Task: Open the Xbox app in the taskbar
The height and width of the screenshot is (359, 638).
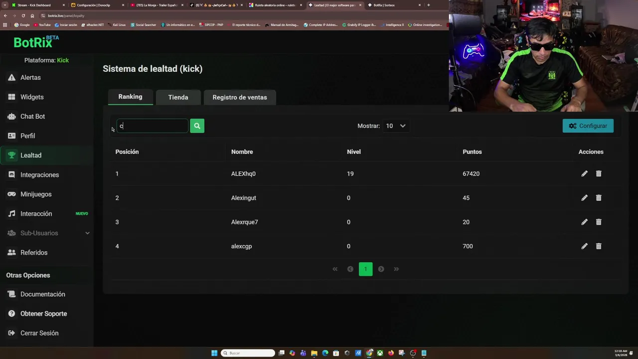Action: click(x=380, y=353)
